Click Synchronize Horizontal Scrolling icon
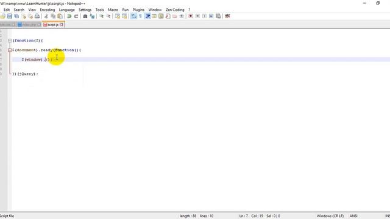Viewport: 390px width, 219px height. pyautogui.click(x=124, y=16)
